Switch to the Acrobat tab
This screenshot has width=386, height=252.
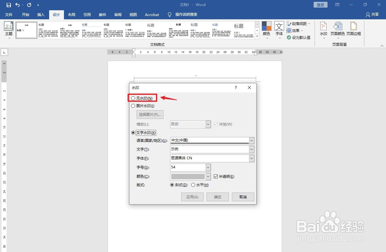pos(152,14)
